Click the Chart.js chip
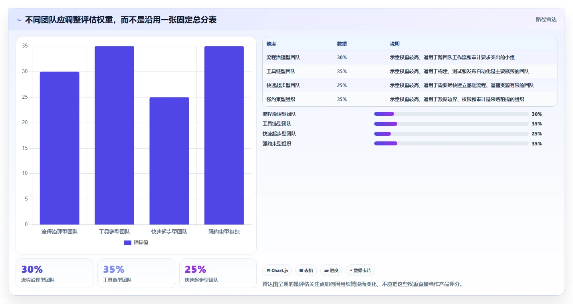This screenshot has height=304, width=573. tap(277, 270)
